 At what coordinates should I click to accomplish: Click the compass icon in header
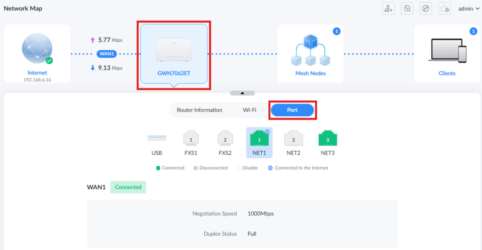426,8
